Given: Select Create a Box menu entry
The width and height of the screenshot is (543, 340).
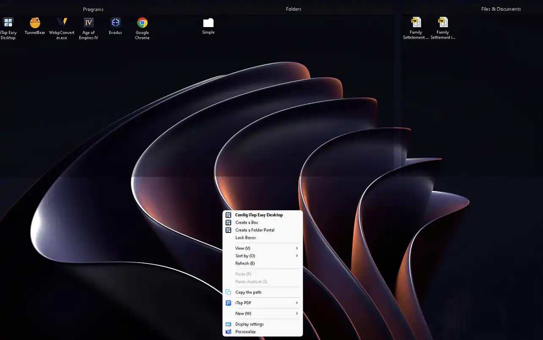Looking at the screenshot, I should (247, 223).
